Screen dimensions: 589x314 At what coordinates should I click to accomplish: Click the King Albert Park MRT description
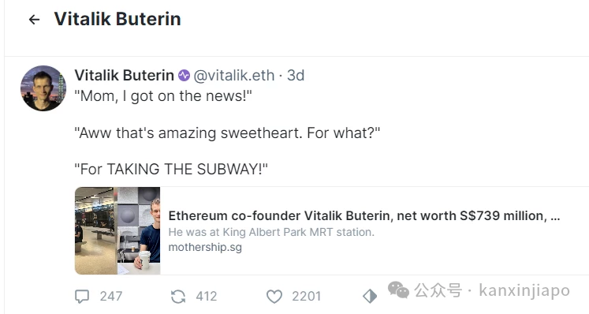tap(271, 232)
